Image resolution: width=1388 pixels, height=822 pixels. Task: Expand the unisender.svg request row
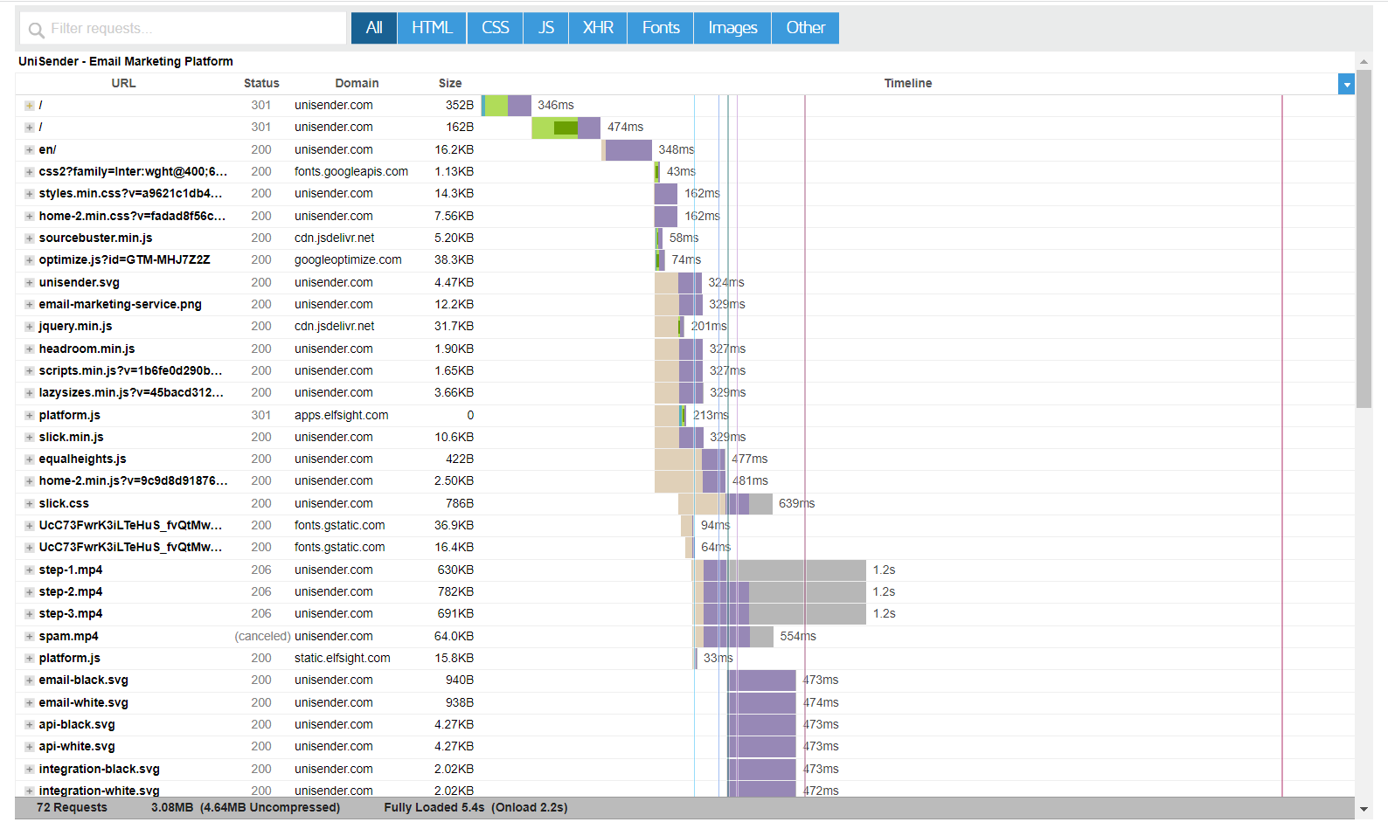[30, 283]
